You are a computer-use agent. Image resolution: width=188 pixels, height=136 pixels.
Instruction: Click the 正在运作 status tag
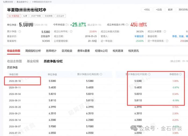[60, 16]
